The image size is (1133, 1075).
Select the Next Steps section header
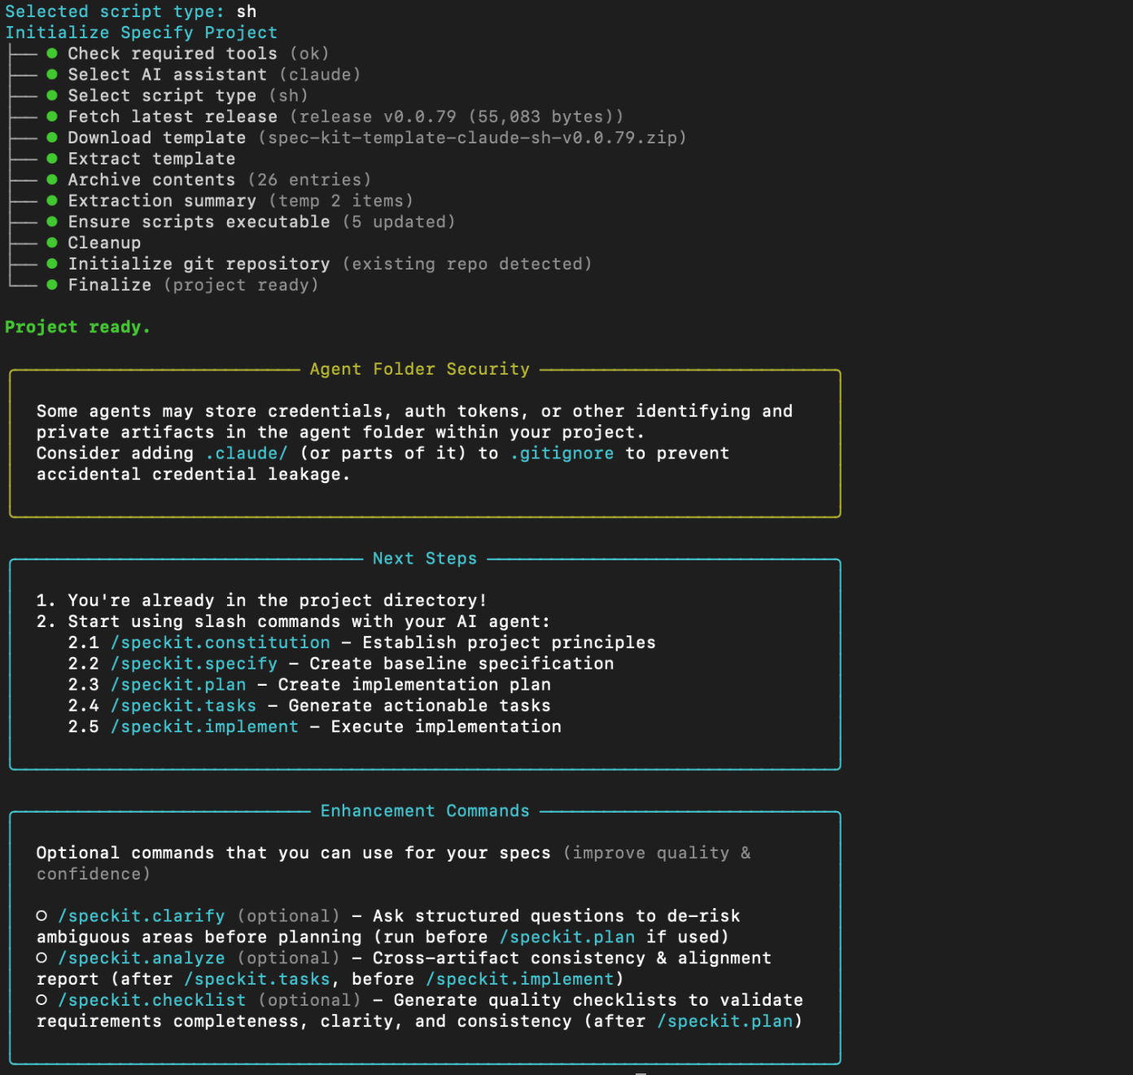(x=425, y=559)
